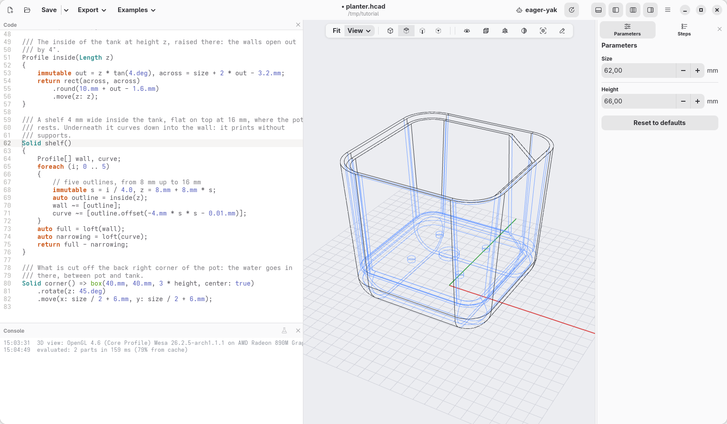Maximize the application window
The width and height of the screenshot is (727, 424).
(x=701, y=10)
